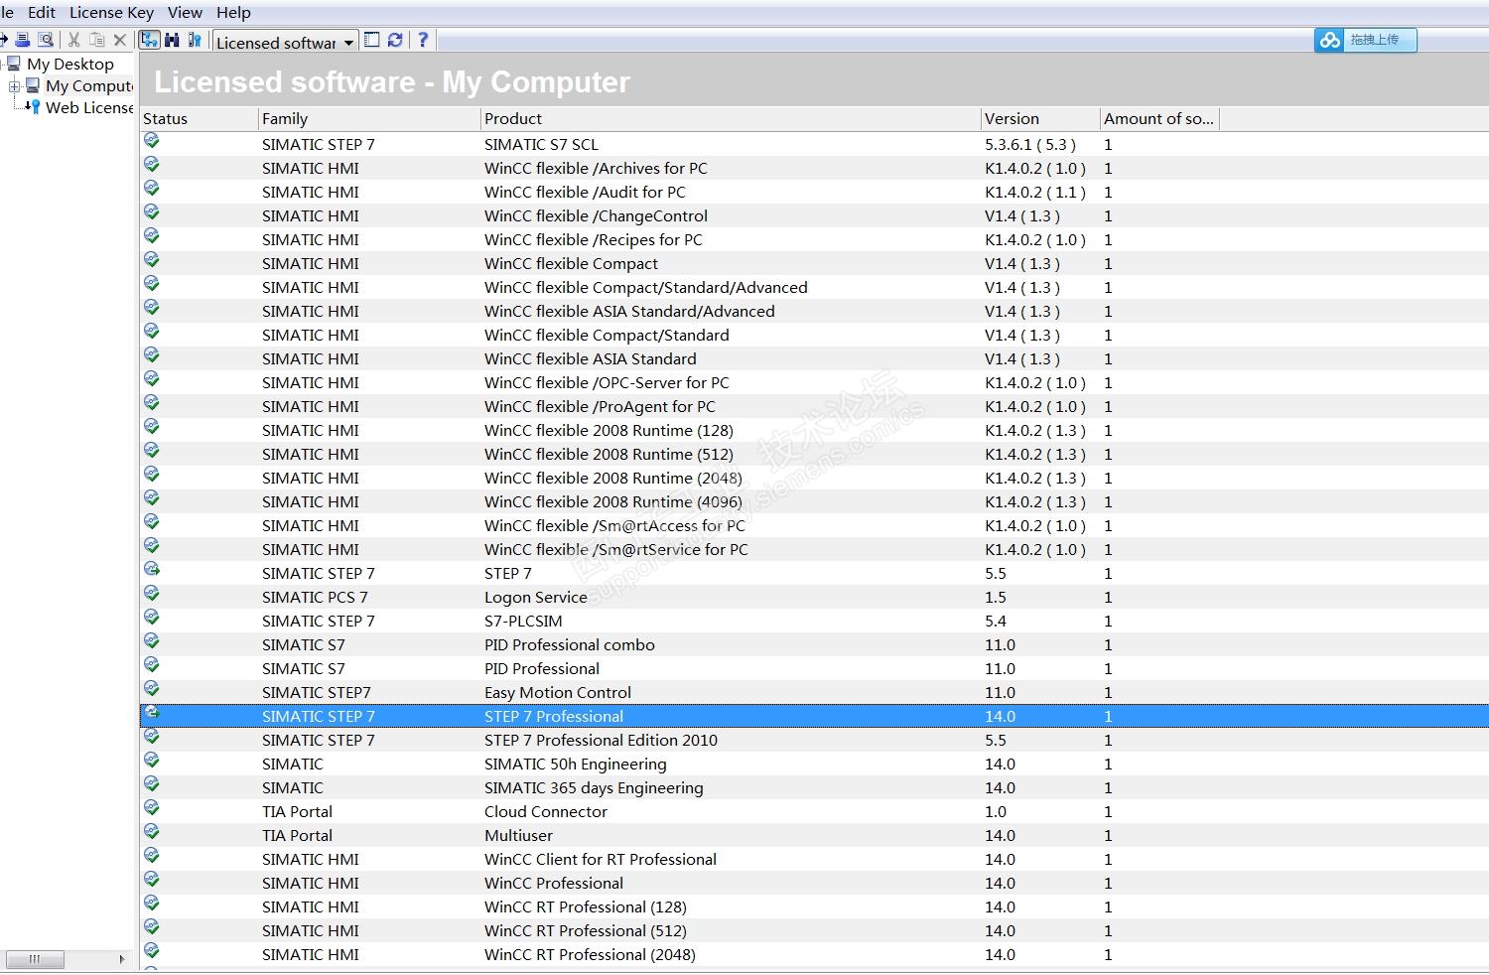This screenshot has width=1489, height=975.
Task: Select the WinCC flexible /Sm@rtService for PC row
Action: pyautogui.click(x=814, y=549)
